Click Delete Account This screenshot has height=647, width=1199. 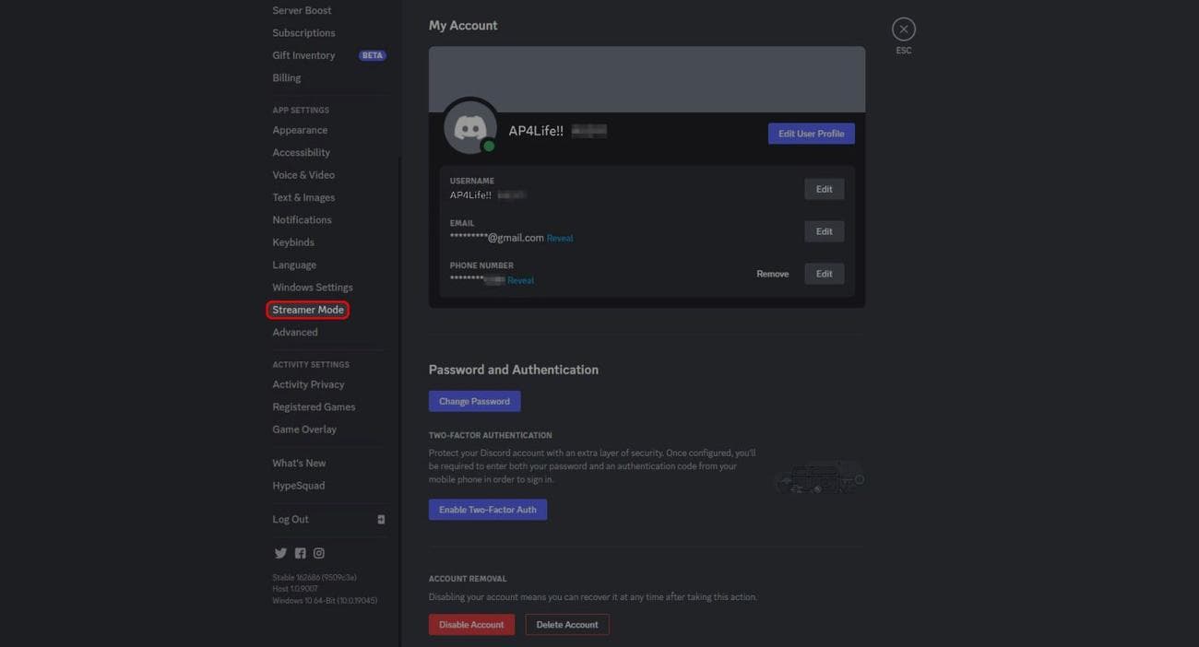coord(566,624)
